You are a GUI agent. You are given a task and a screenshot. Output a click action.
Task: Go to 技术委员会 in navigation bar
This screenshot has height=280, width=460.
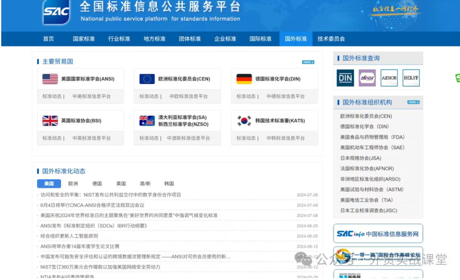point(331,39)
